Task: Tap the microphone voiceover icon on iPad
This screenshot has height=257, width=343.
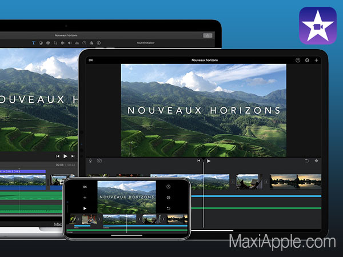Action: pyautogui.click(x=90, y=161)
